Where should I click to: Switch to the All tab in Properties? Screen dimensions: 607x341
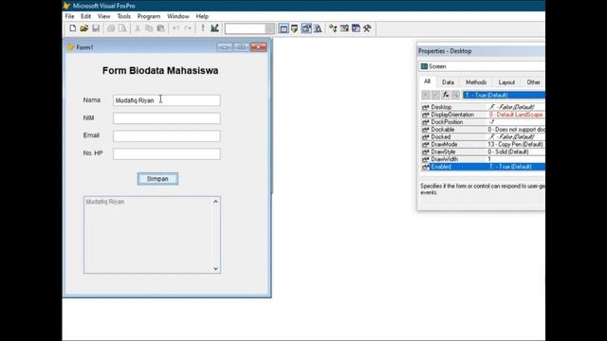coord(427,81)
